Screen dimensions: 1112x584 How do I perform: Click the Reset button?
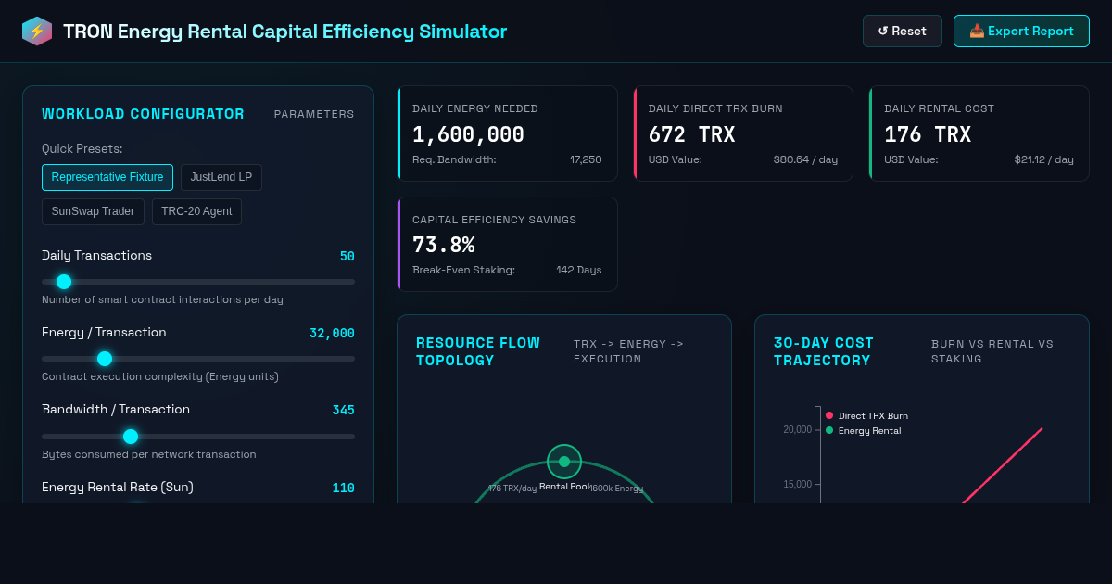click(x=903, y=32)
